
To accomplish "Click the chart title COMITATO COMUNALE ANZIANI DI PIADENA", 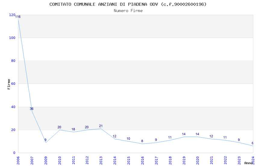I will 128,4.
